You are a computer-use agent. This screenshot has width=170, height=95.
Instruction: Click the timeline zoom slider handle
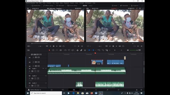point(115,50)
